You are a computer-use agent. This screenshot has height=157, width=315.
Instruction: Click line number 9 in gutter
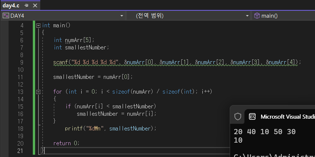21,62
